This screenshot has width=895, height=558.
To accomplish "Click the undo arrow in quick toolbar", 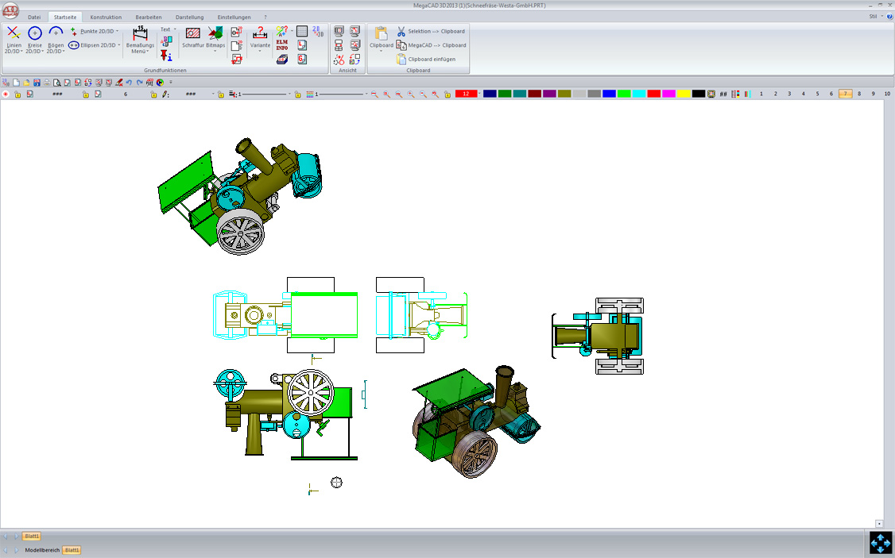I will (129, 82).
